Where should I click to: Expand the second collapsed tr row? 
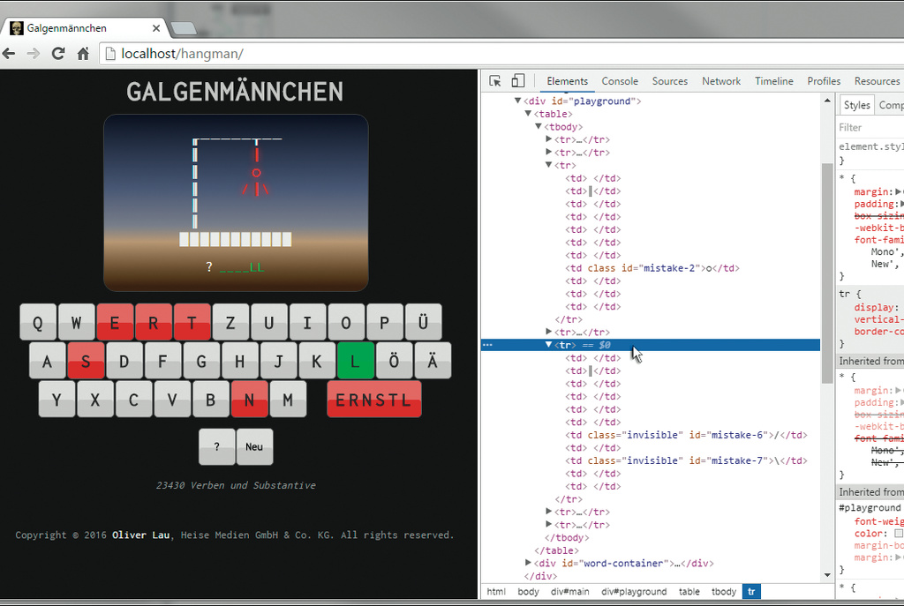548,152
